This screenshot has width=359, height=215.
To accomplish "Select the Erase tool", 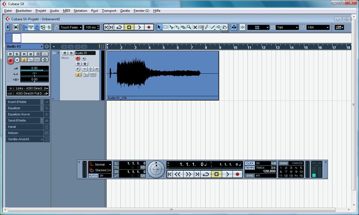I will [x=183, y=27].
